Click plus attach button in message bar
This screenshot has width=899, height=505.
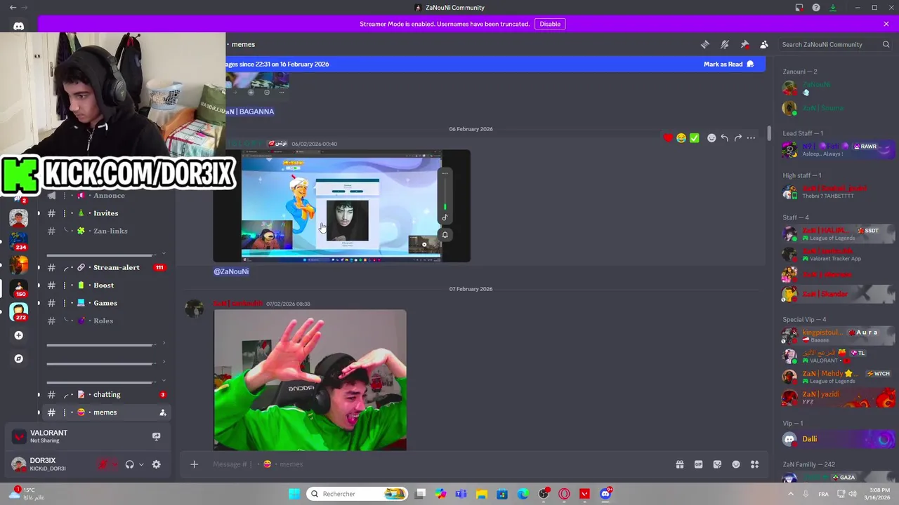tap(194, 464)
